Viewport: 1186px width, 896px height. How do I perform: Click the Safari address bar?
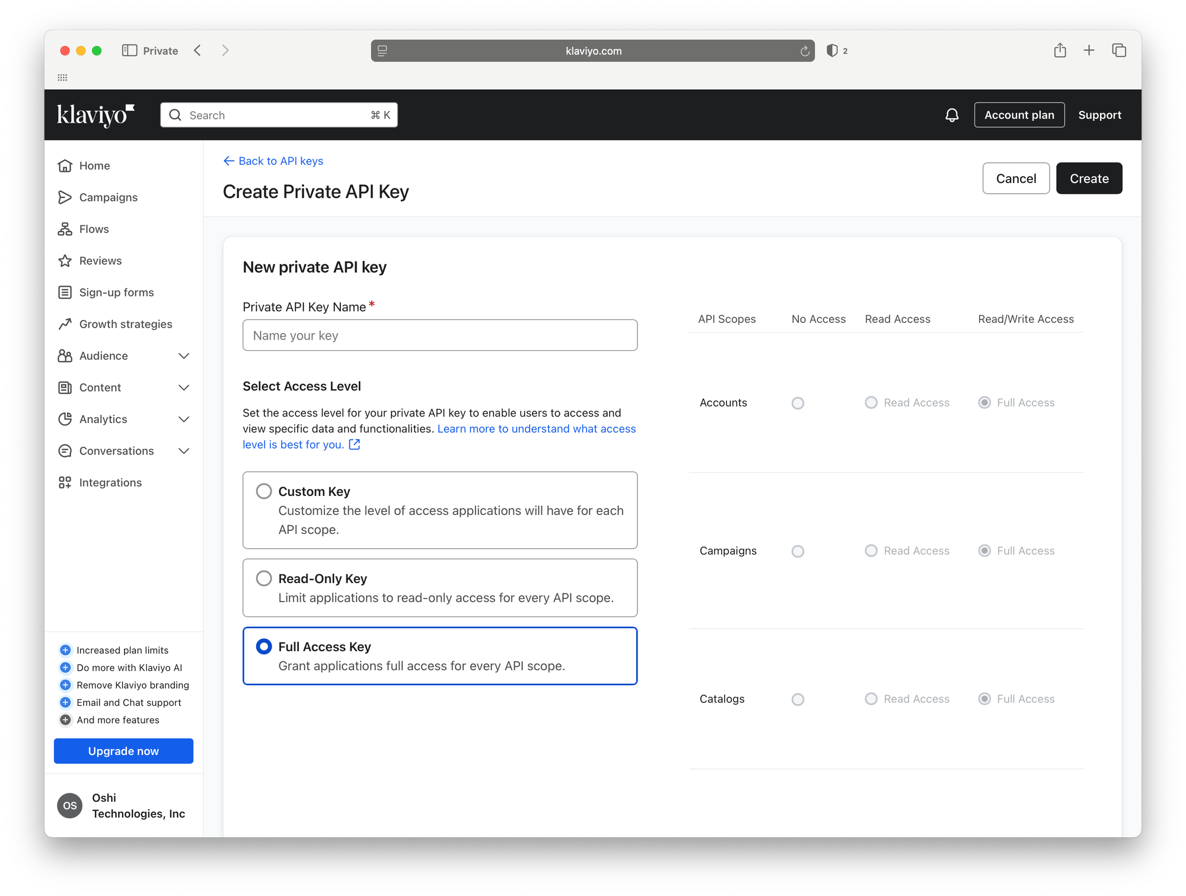tap(593, 51)
